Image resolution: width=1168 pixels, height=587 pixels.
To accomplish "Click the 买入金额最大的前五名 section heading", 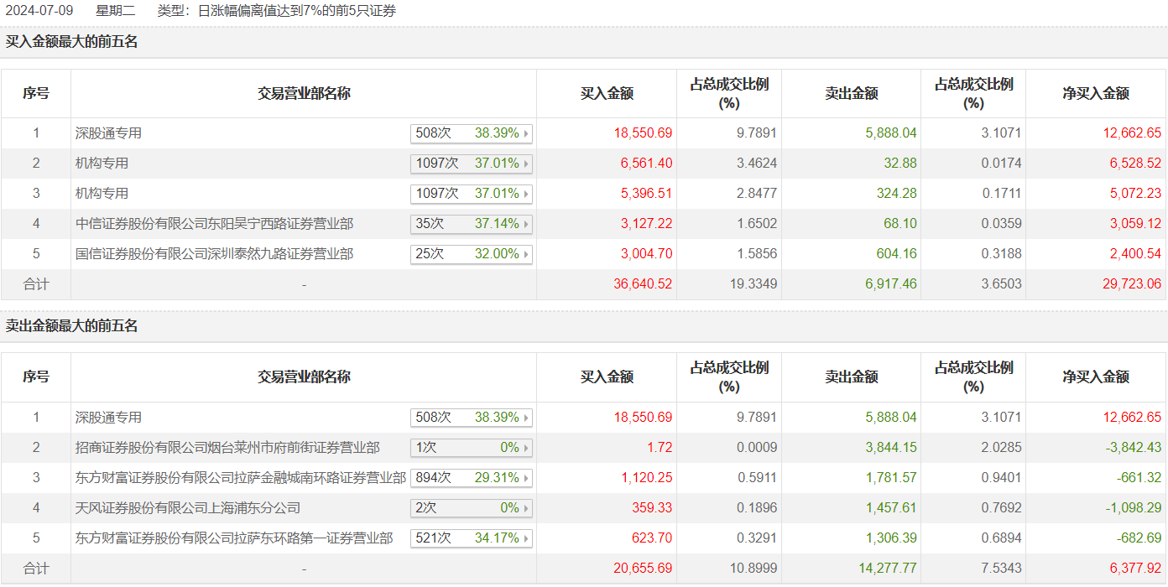I will pyautogui.click(x=72, y=42).
